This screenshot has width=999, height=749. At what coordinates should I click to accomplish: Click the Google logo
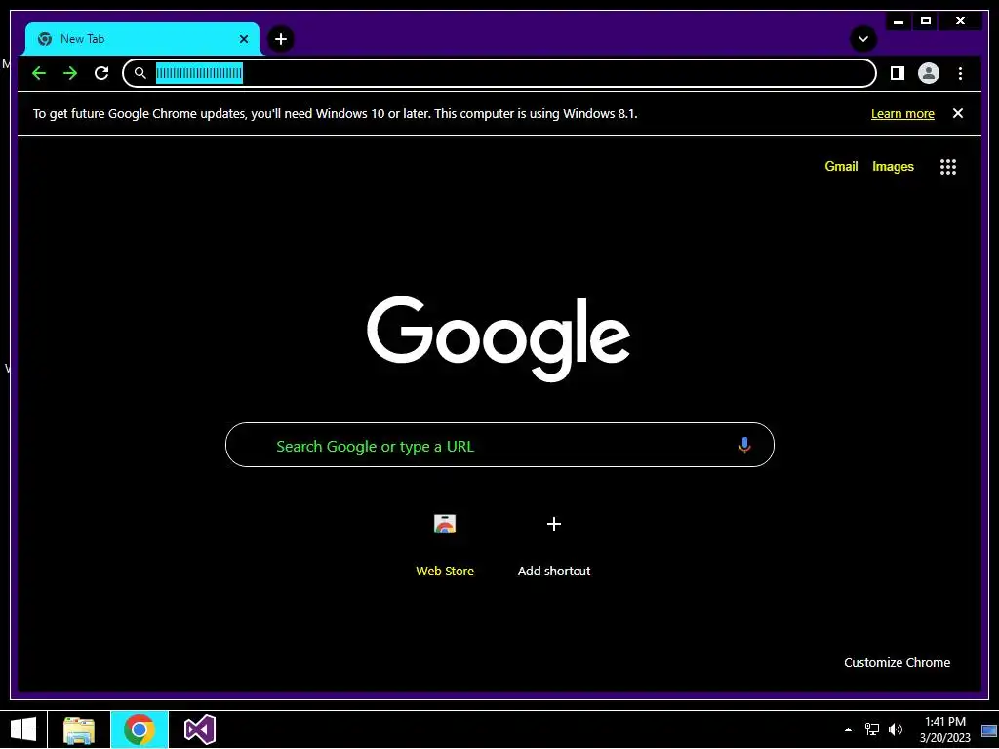pyautogui.click(x=499, y=337)
